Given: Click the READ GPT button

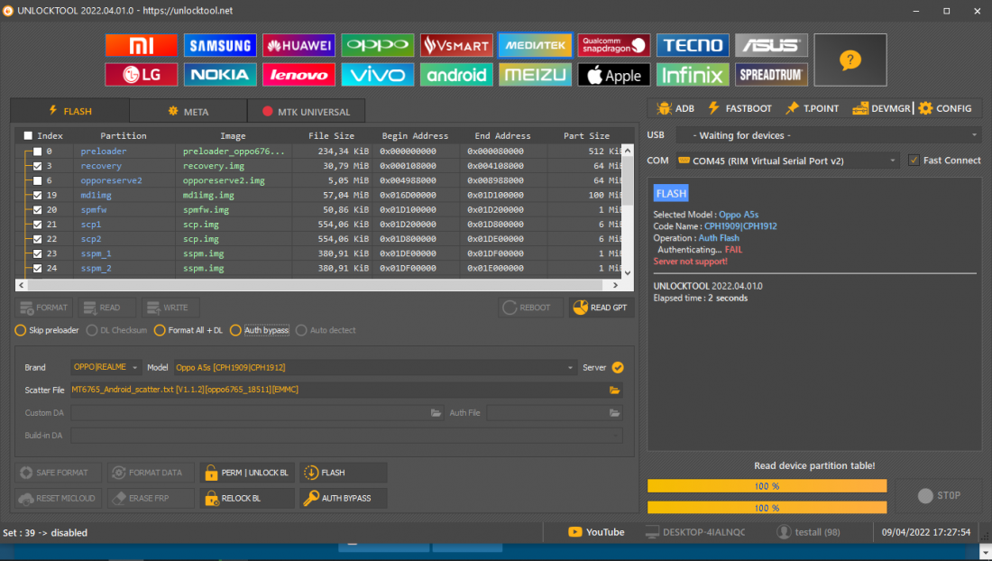Looking at the screenshot, I should [601, 308].
